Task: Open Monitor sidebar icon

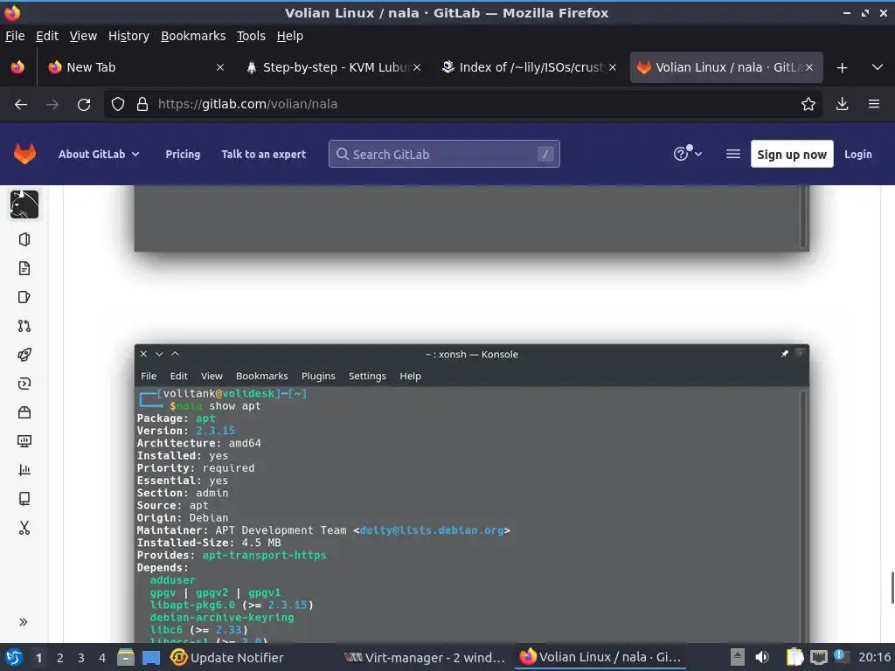Action: click(24, 441)
